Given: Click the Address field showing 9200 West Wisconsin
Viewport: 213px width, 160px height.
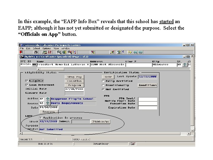Looking at the screenshot, I should pos(107,65).
